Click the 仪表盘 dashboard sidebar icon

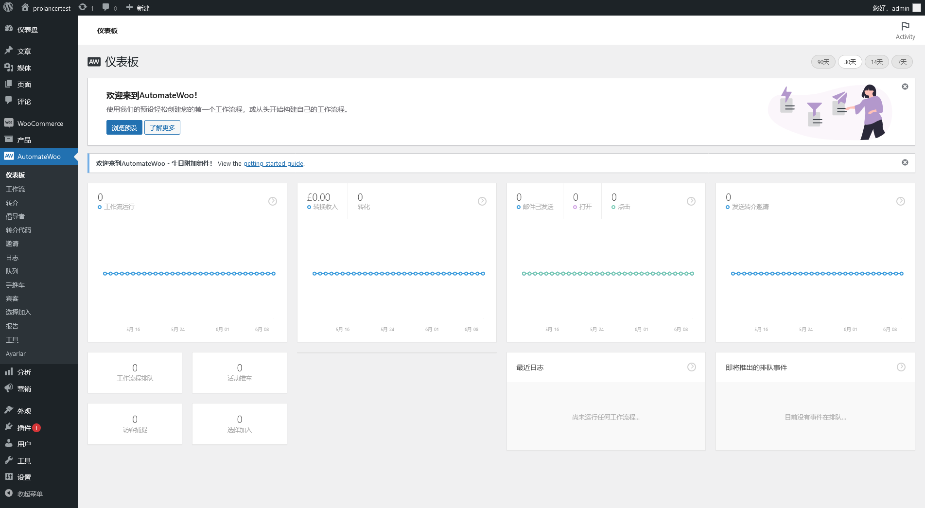click(x=9, y=29)
